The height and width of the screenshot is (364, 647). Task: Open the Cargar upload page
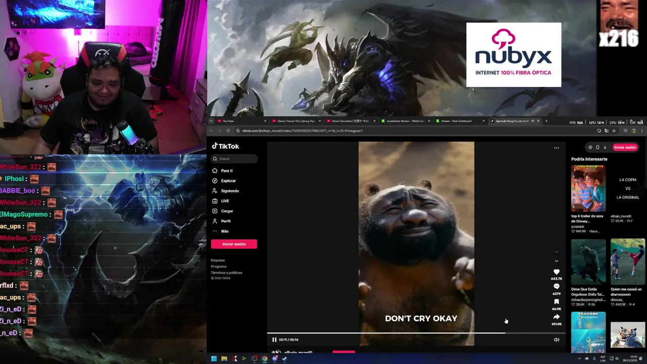point(223,211)
